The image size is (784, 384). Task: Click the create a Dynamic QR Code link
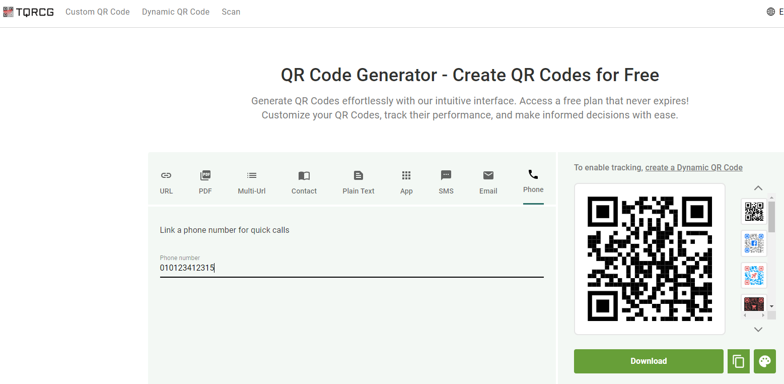click(x=694, y=168)
